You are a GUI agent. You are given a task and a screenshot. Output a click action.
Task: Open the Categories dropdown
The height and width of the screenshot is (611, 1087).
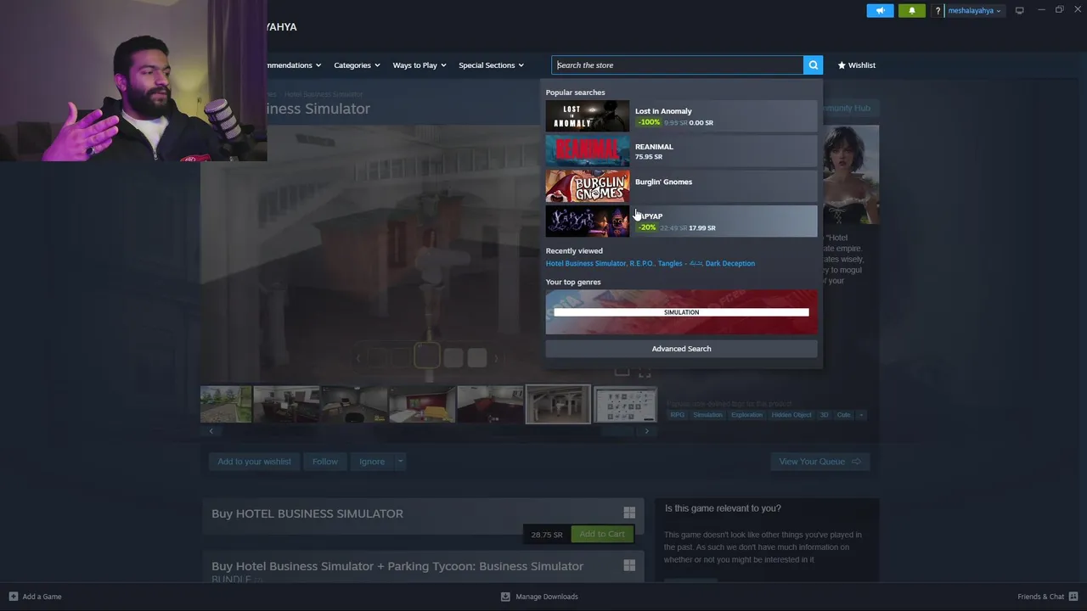[357, 65]
